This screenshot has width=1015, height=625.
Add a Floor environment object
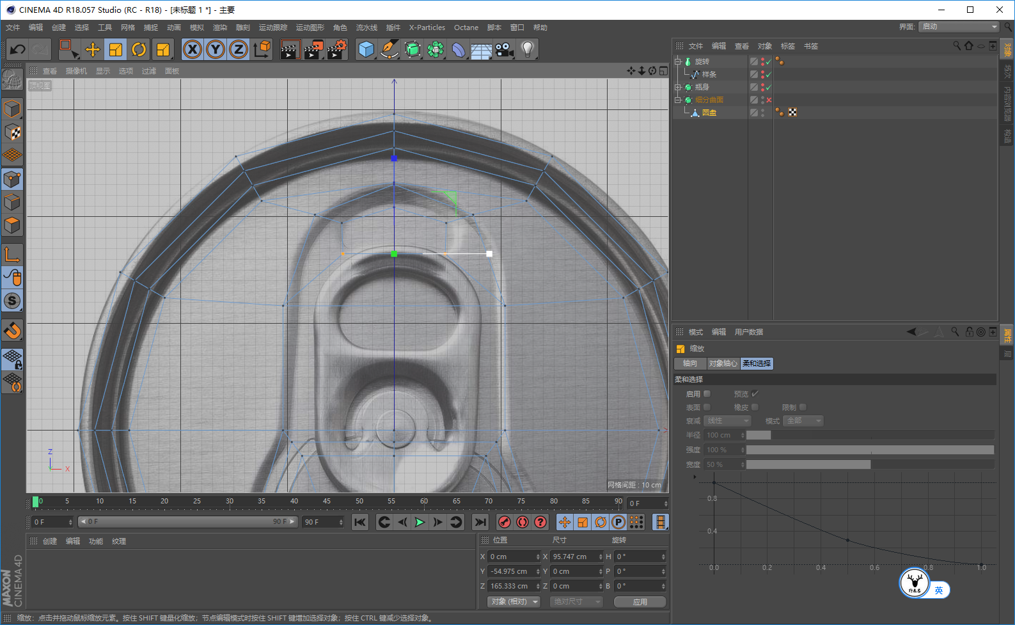pyautogui.click(x=481, y=49)
